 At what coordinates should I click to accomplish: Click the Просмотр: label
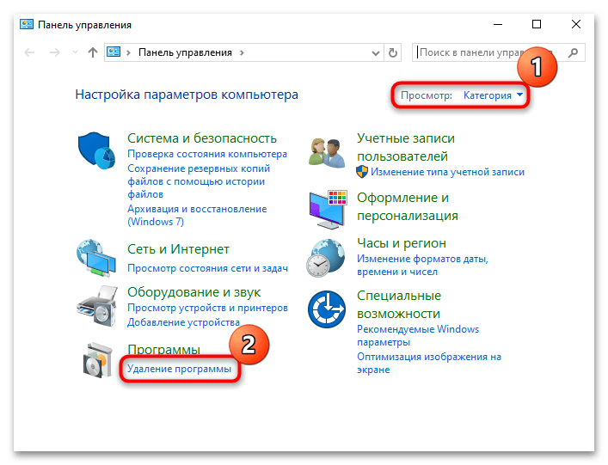point(427,95)
